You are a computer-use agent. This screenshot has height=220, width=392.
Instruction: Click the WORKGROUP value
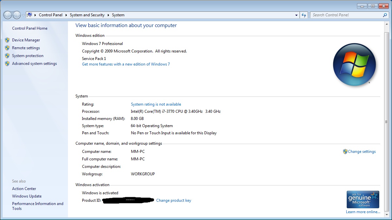143,174
